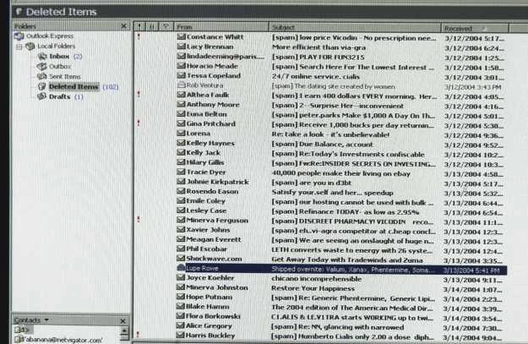Click envelope icon next to Constance Whitt
528x344 pixels.
point(180,37)
